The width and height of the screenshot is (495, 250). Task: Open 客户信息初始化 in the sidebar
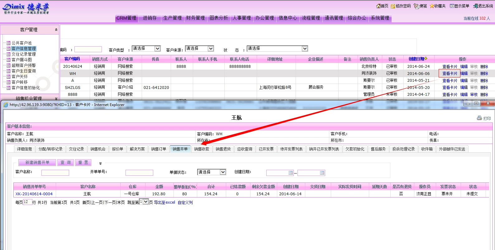click(26, 88)
